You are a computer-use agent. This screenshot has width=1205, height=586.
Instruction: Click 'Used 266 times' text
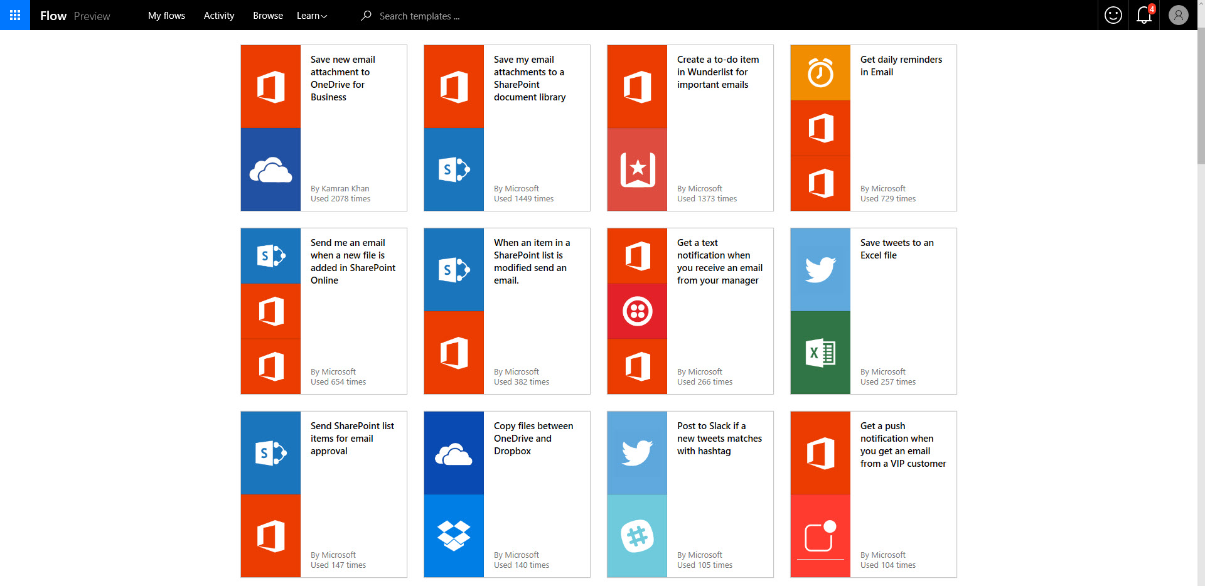(704, 381)
